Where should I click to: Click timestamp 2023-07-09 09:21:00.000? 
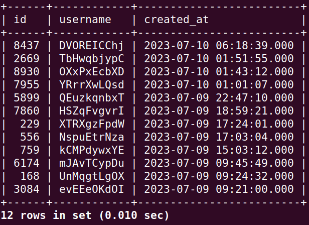[219, 189]
